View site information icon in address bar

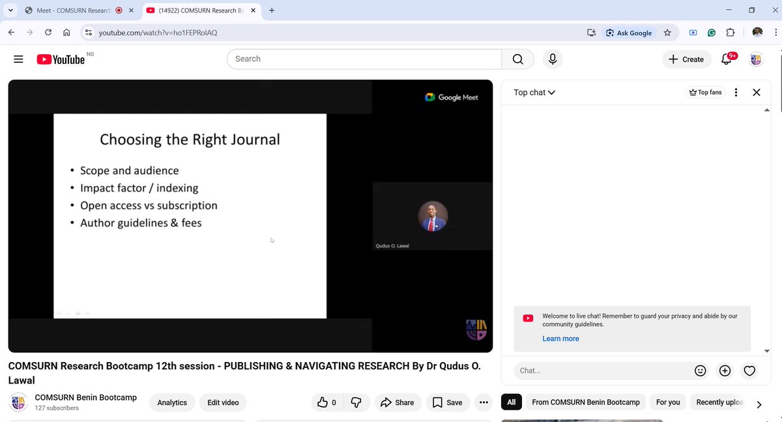pyautogui.click(x=89, y=33)
